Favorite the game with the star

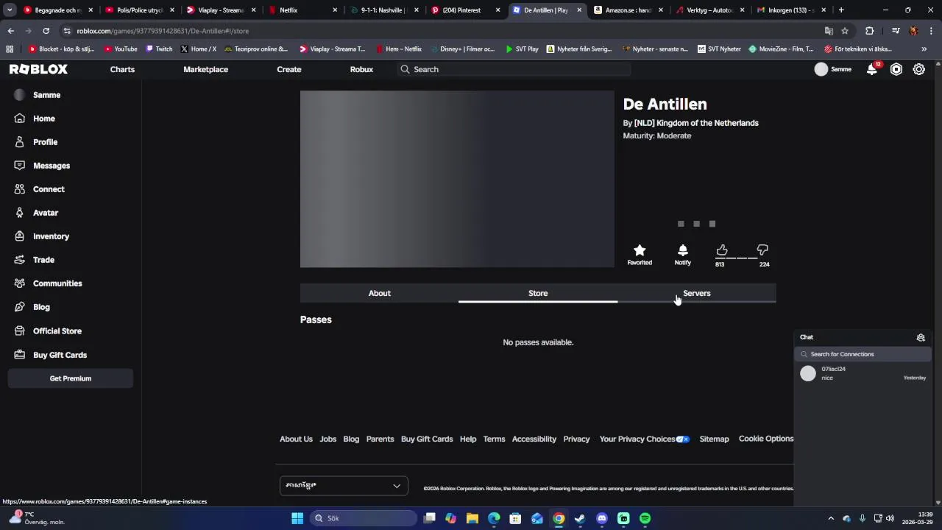coord(640,250)
